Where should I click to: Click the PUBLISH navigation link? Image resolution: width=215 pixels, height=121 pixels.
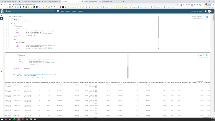pyautogui.click(x=80, y=11)
